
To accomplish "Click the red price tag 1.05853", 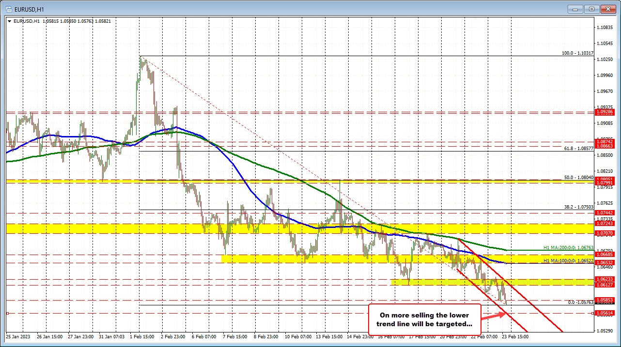I will click(605, 300).
